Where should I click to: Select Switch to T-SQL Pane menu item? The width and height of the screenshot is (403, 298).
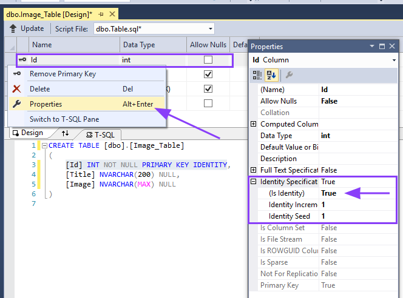click(64, 119)
